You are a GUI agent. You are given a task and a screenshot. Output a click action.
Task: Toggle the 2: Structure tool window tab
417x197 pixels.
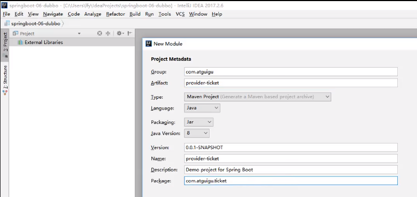(x=5, y=80)
